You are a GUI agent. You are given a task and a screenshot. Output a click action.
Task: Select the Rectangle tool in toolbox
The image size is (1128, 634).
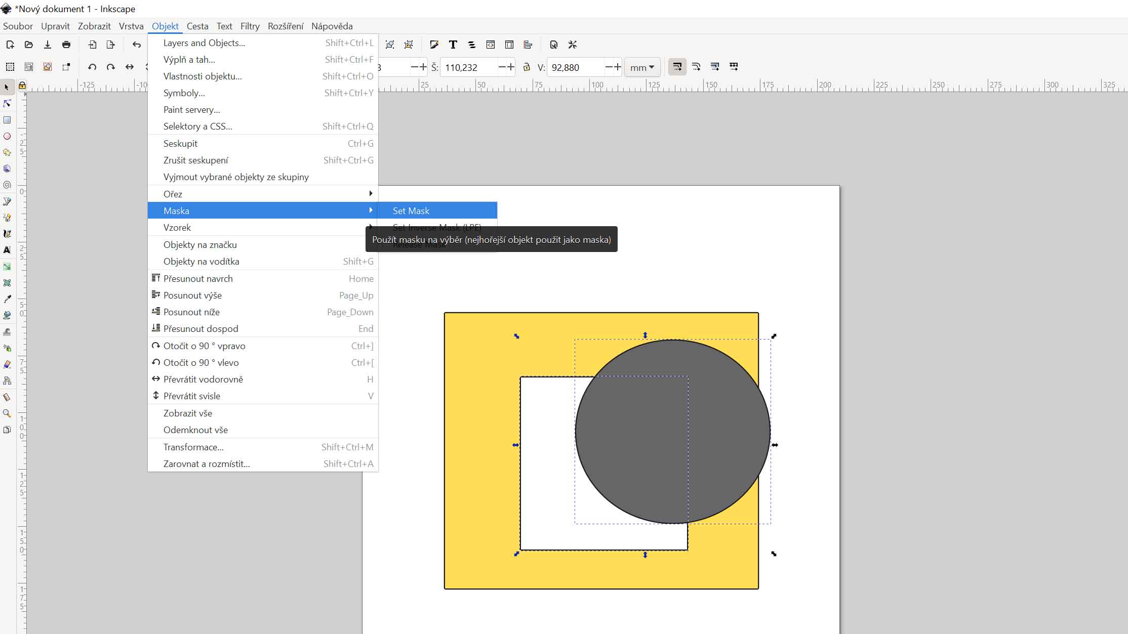pyautogui.click(x=7, y=120)
